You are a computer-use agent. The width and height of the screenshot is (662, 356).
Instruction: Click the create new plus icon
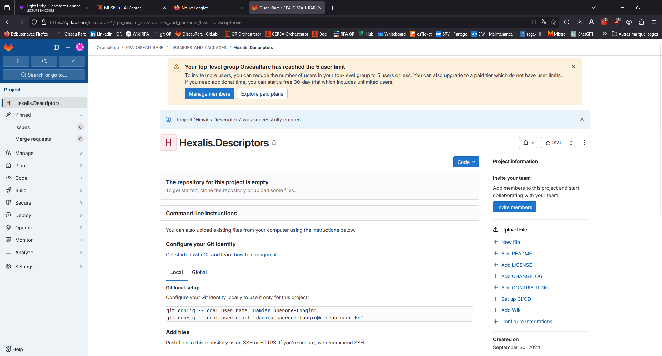pos(68,47)
